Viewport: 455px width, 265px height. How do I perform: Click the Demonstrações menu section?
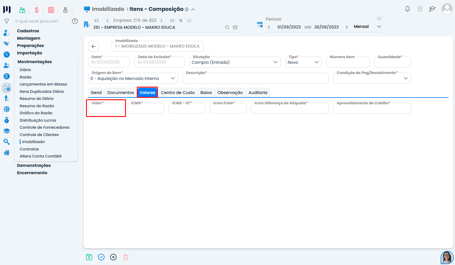click(x=34, y=165)
